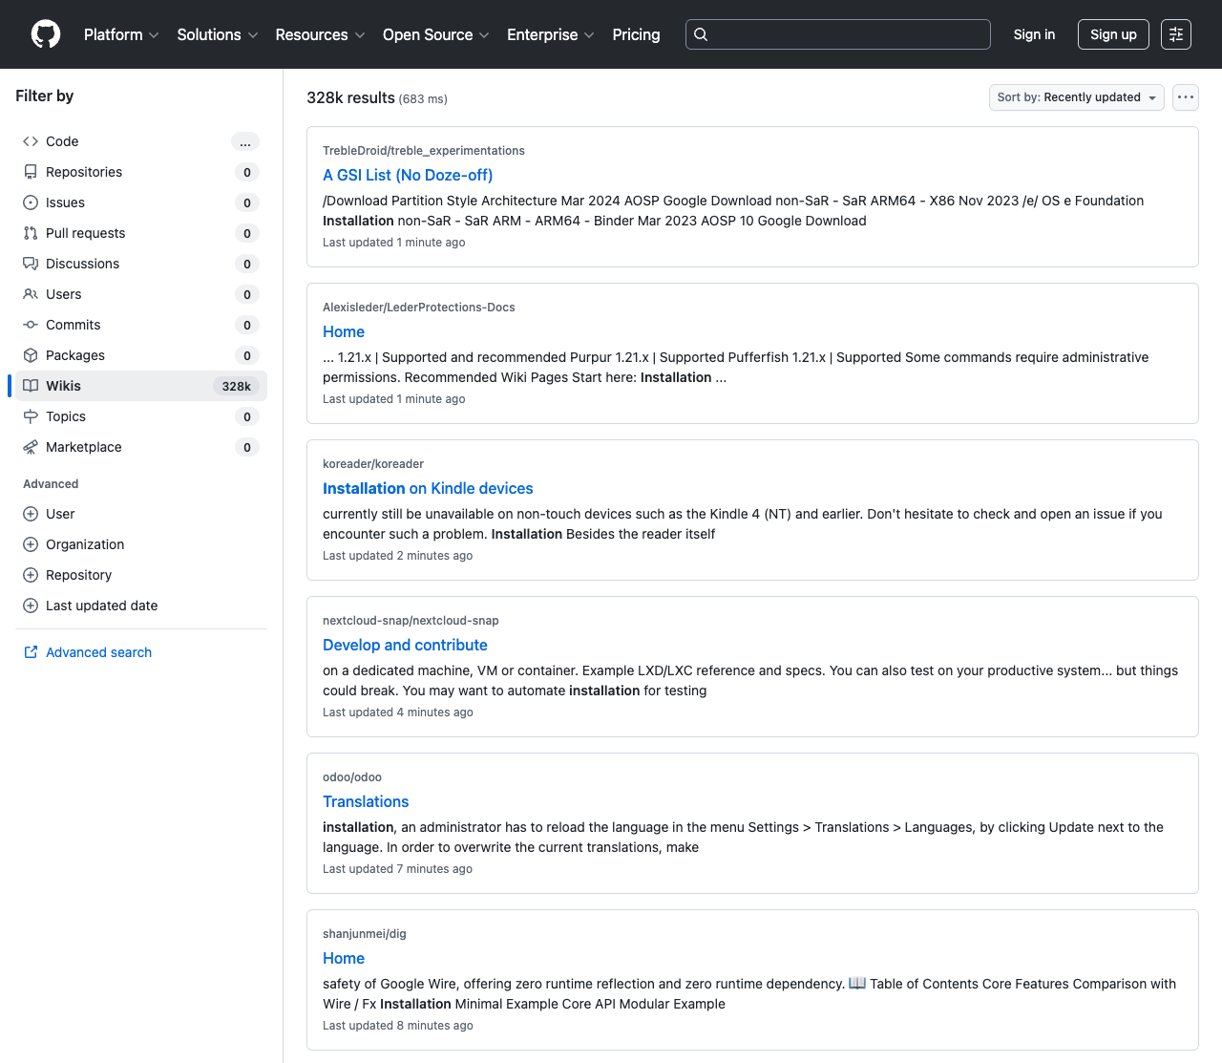Filter results by Pull requests

pyautogui.click(x=141, y=233)
